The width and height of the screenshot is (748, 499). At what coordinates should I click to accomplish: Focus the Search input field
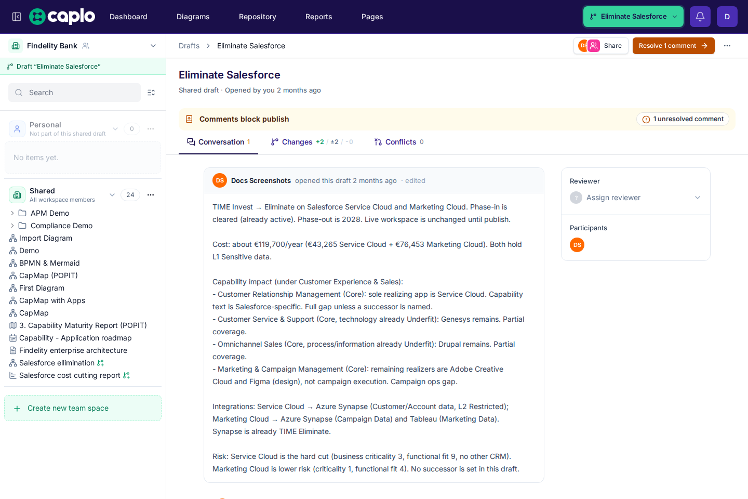[x=74, y=93]
